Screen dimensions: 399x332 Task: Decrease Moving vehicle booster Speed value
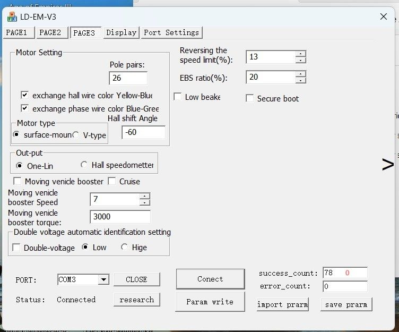point(145,202)
